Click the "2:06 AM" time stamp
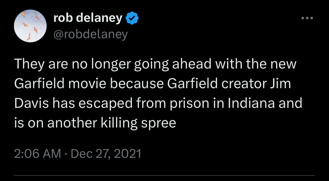 click(37, 153)
